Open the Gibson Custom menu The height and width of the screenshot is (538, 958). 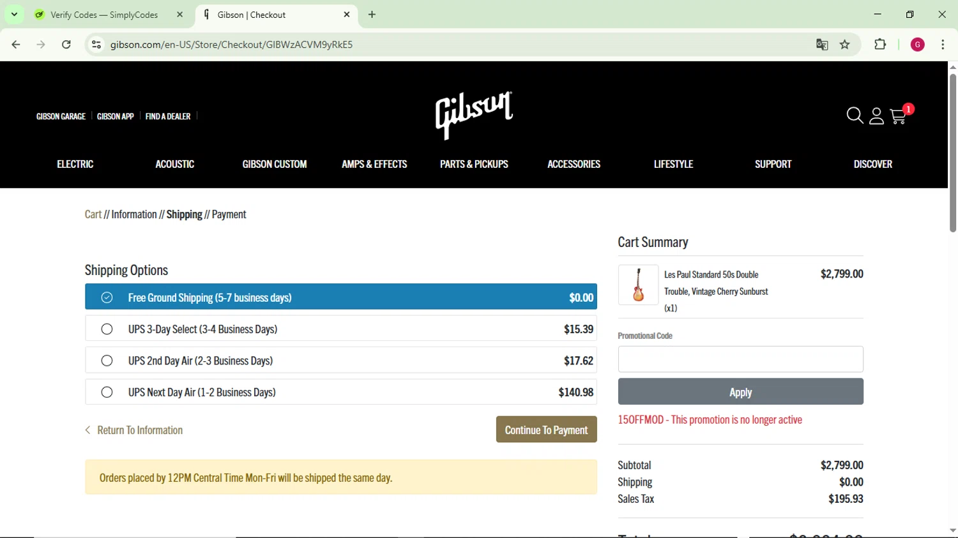(x=275, y=164)
